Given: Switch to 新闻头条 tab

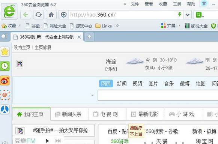Looking at the screenshot, I should 70,114.
